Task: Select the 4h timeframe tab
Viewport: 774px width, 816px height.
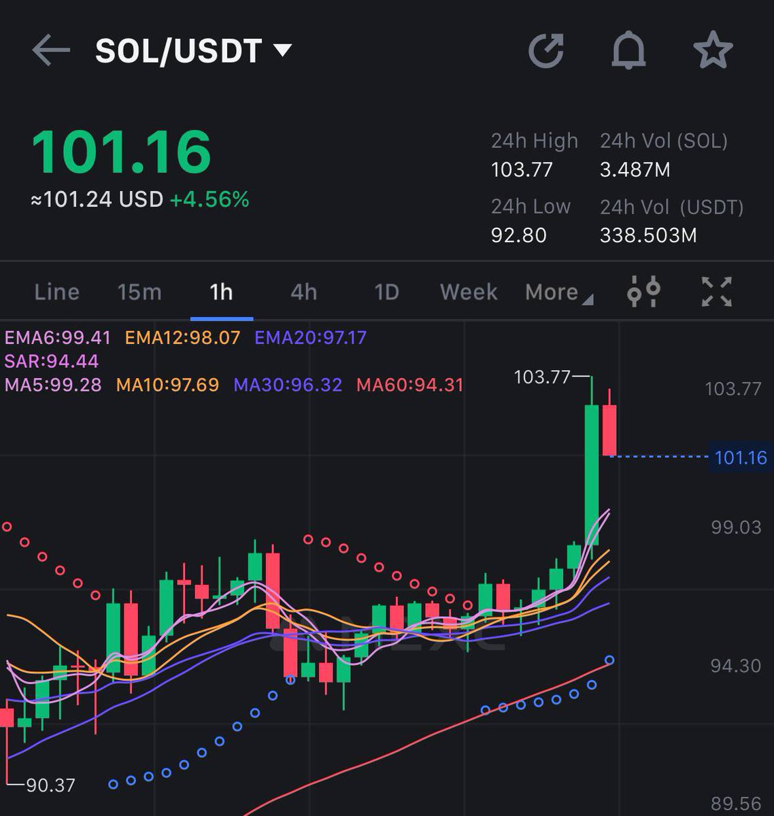Action: (x=304, y=292)
